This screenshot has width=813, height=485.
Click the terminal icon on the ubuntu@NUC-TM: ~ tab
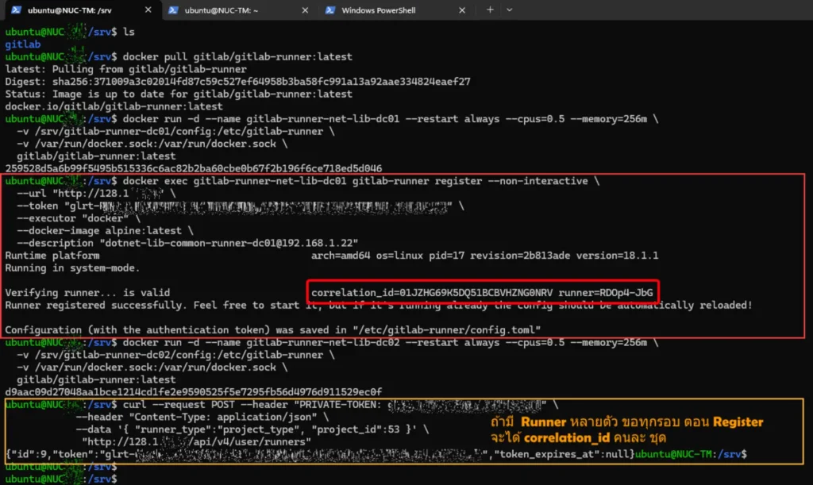coord(172,10)
